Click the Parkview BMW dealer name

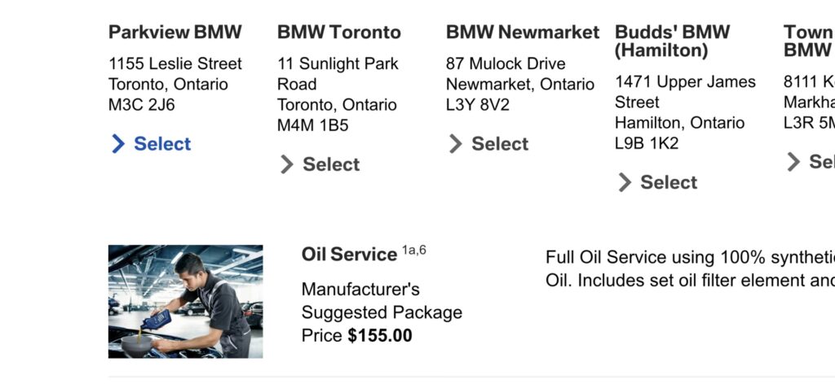tap(175, 33)
